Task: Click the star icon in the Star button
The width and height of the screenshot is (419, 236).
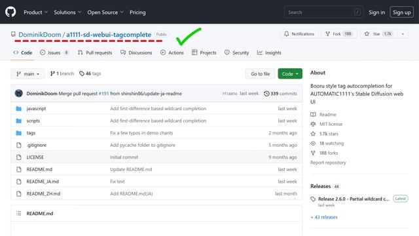Action: coord(367,33)
